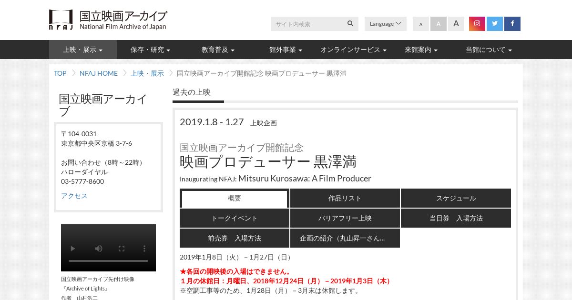Image resolution: width=572 pixels, height=300 pixels.
Task: Toggle video fullscreen icon
Action: (122, 248)
